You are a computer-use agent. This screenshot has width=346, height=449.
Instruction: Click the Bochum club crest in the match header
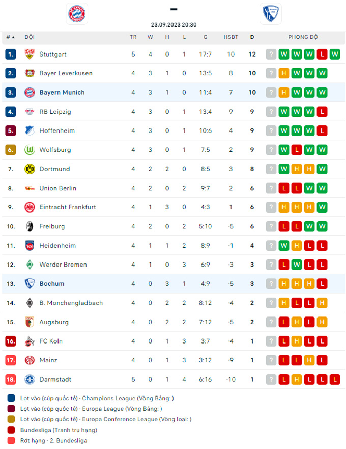(270, 14)
